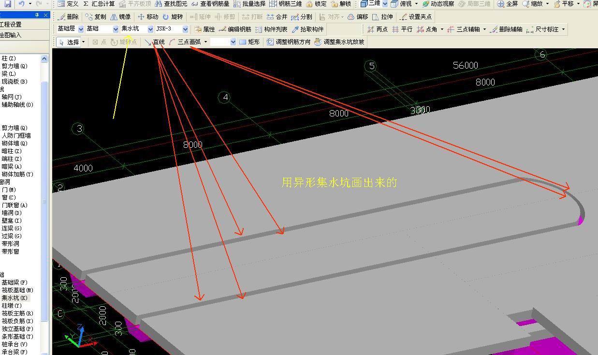The width and height of the screenshot is (598, 355).
Task: Expand the 缩放 zoom options arrow
Action: [x=547, y=3]
